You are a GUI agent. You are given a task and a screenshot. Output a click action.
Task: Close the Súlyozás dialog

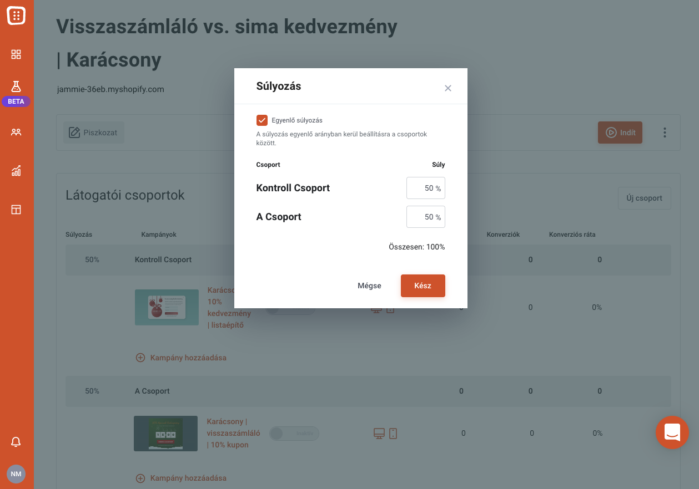(x=448, y=88)
